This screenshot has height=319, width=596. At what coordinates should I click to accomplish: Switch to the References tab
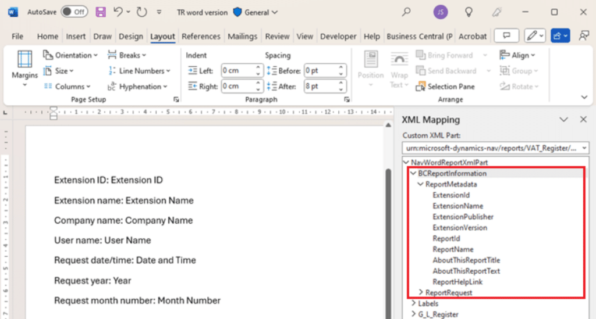pos(201,36)
